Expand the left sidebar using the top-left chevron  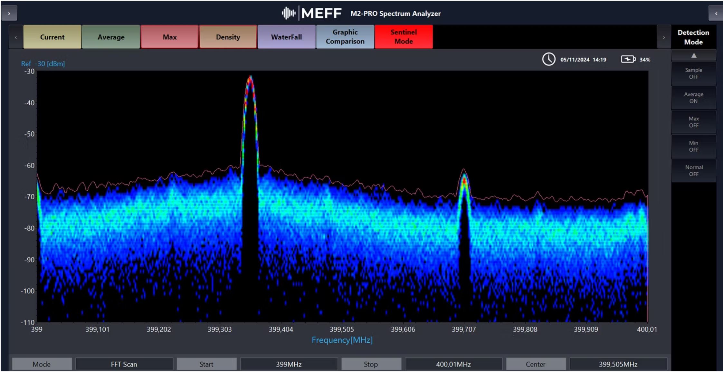point(9,14)
